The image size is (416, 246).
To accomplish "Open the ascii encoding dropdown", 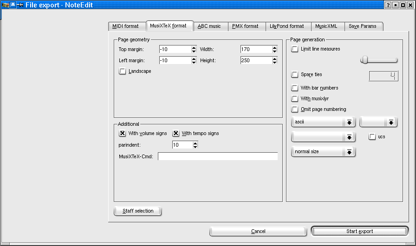I will (323, 122).
